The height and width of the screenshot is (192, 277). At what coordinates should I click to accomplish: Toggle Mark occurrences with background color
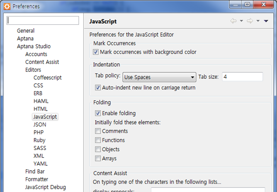(x=96, y=52)
